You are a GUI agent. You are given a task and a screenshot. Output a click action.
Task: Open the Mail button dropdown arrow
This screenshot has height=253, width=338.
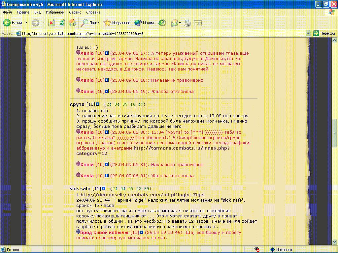pos(180,23)
